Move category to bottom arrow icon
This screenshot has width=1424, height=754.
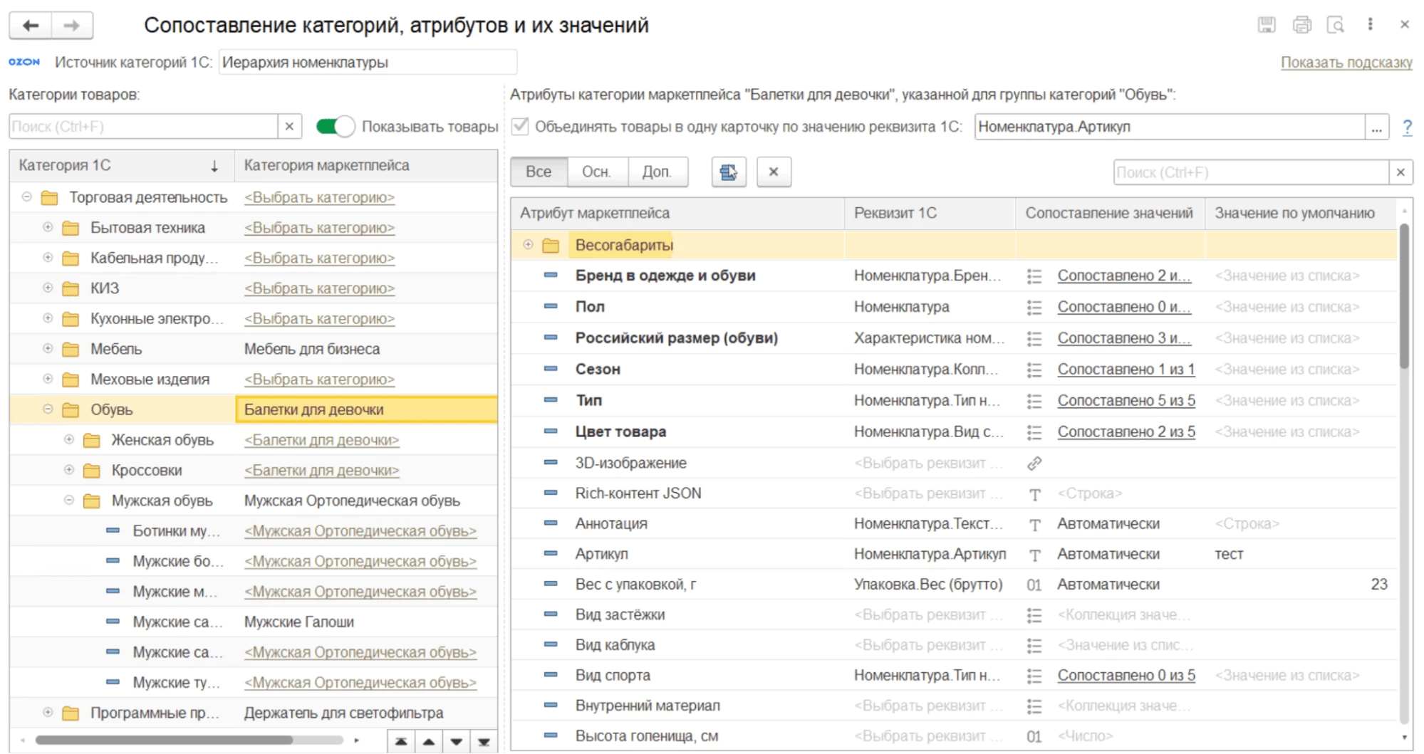coord(484,742)
